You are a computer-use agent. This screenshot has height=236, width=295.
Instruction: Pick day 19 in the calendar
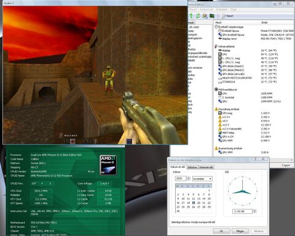194,203
